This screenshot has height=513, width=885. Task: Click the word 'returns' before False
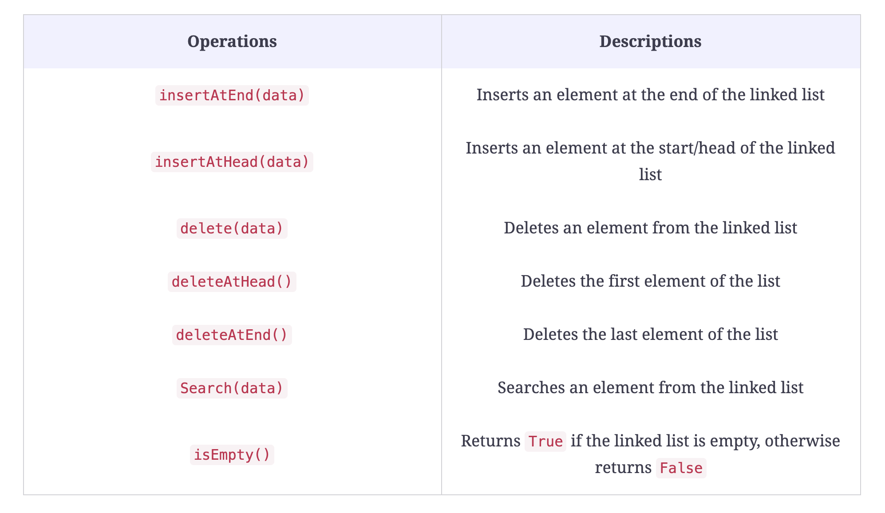623,467
